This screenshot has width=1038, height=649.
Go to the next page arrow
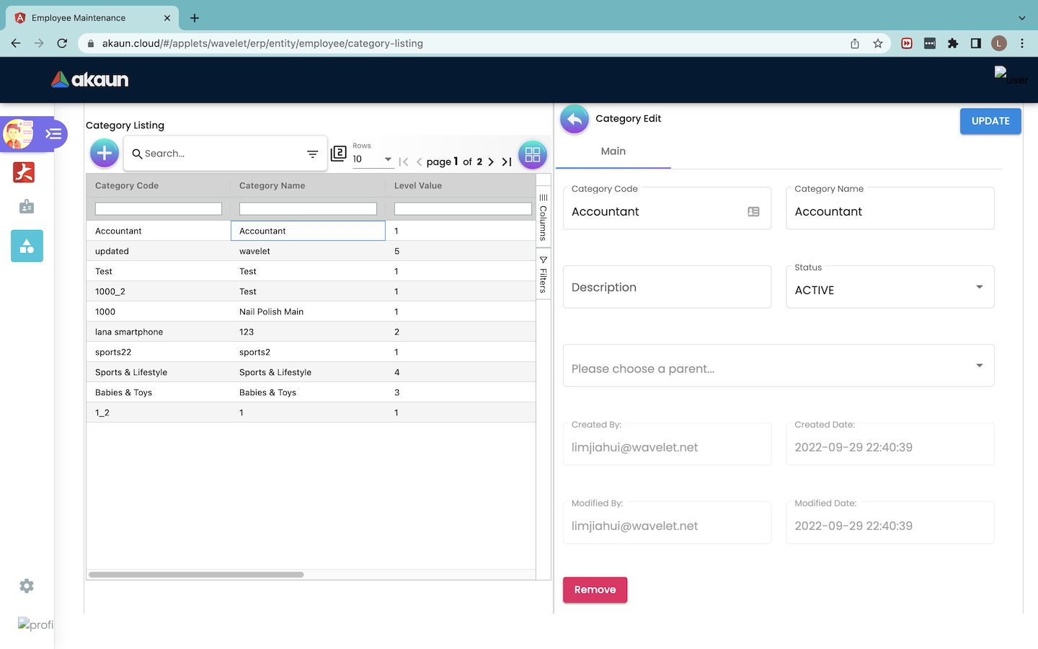[491, 162]
